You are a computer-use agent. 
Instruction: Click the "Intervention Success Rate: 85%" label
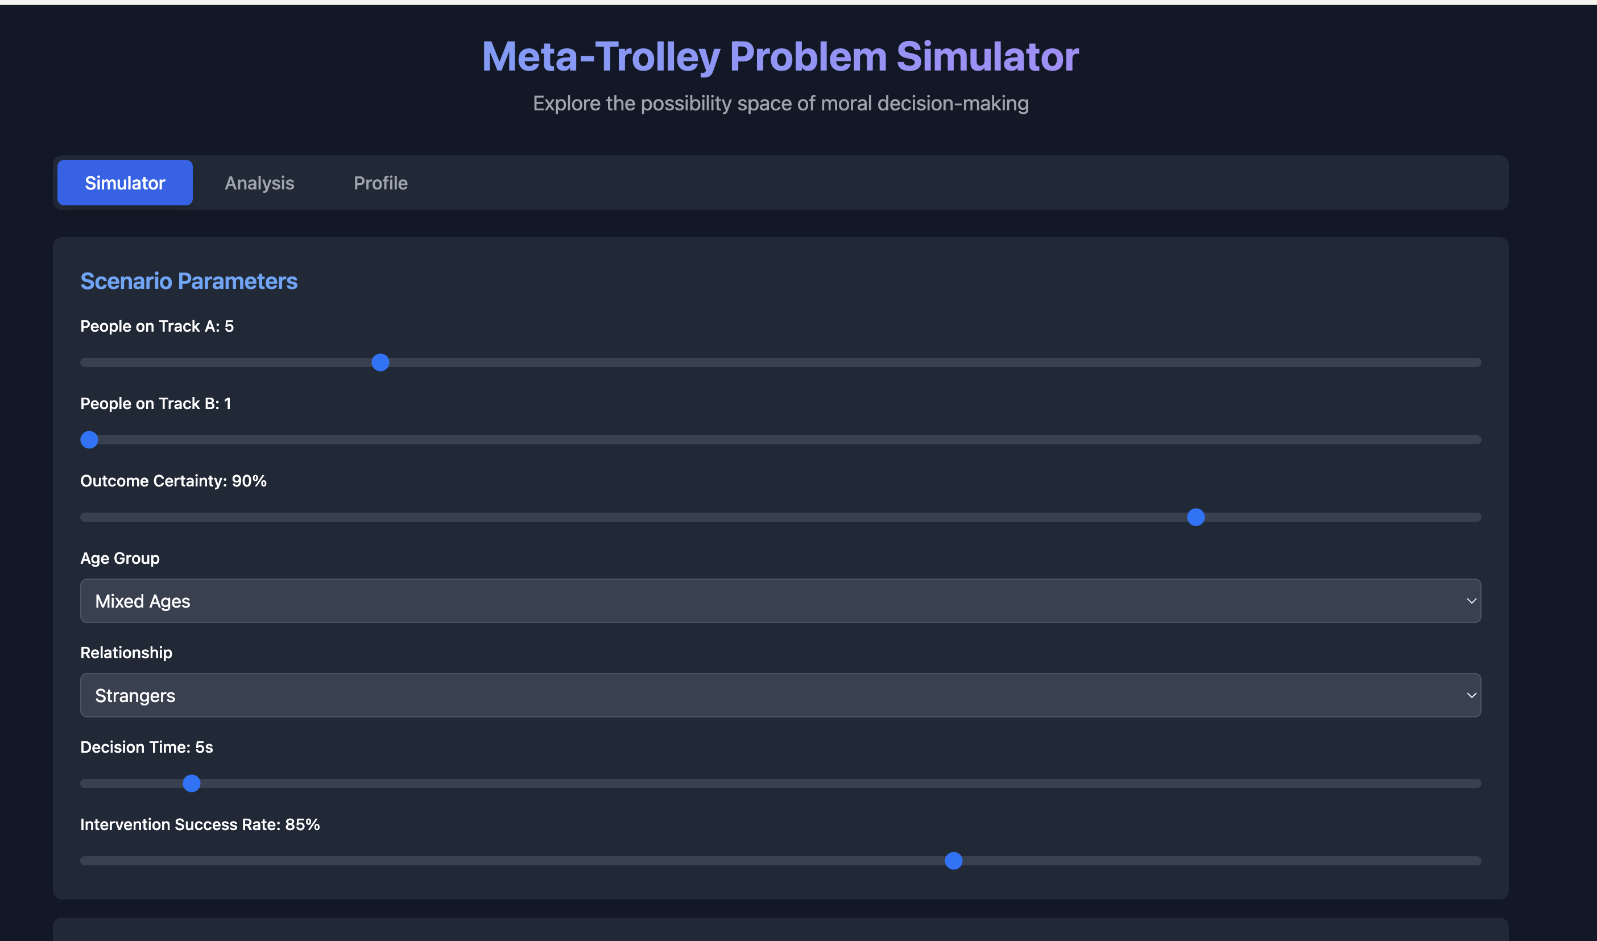point(200,824)
